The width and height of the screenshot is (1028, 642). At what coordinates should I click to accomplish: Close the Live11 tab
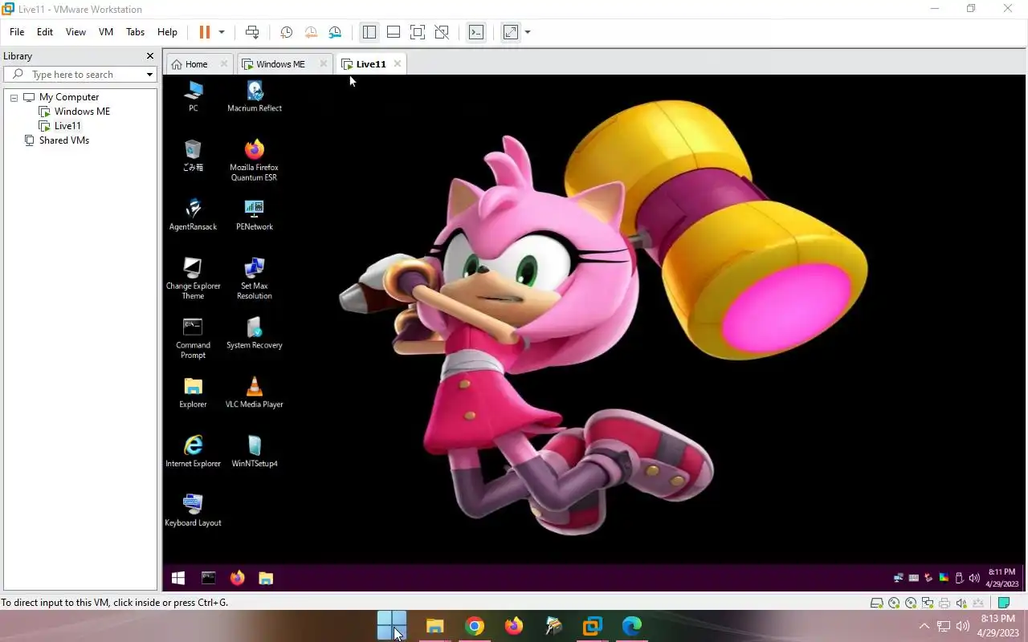pos(397,64)
